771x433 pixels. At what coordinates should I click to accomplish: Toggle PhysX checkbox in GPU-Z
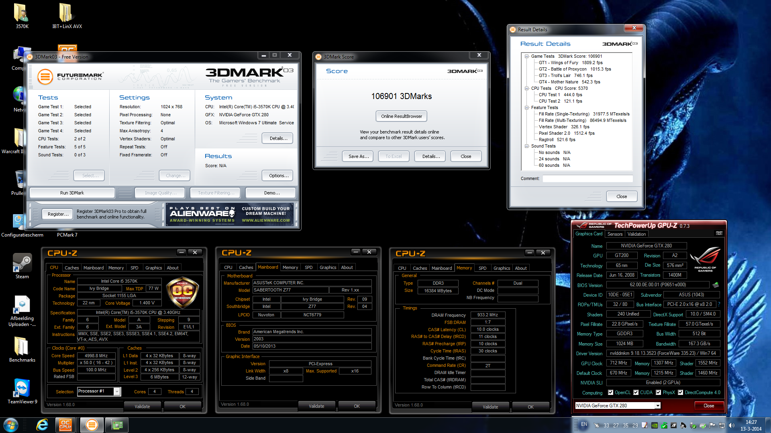click(x=658, y=393)
